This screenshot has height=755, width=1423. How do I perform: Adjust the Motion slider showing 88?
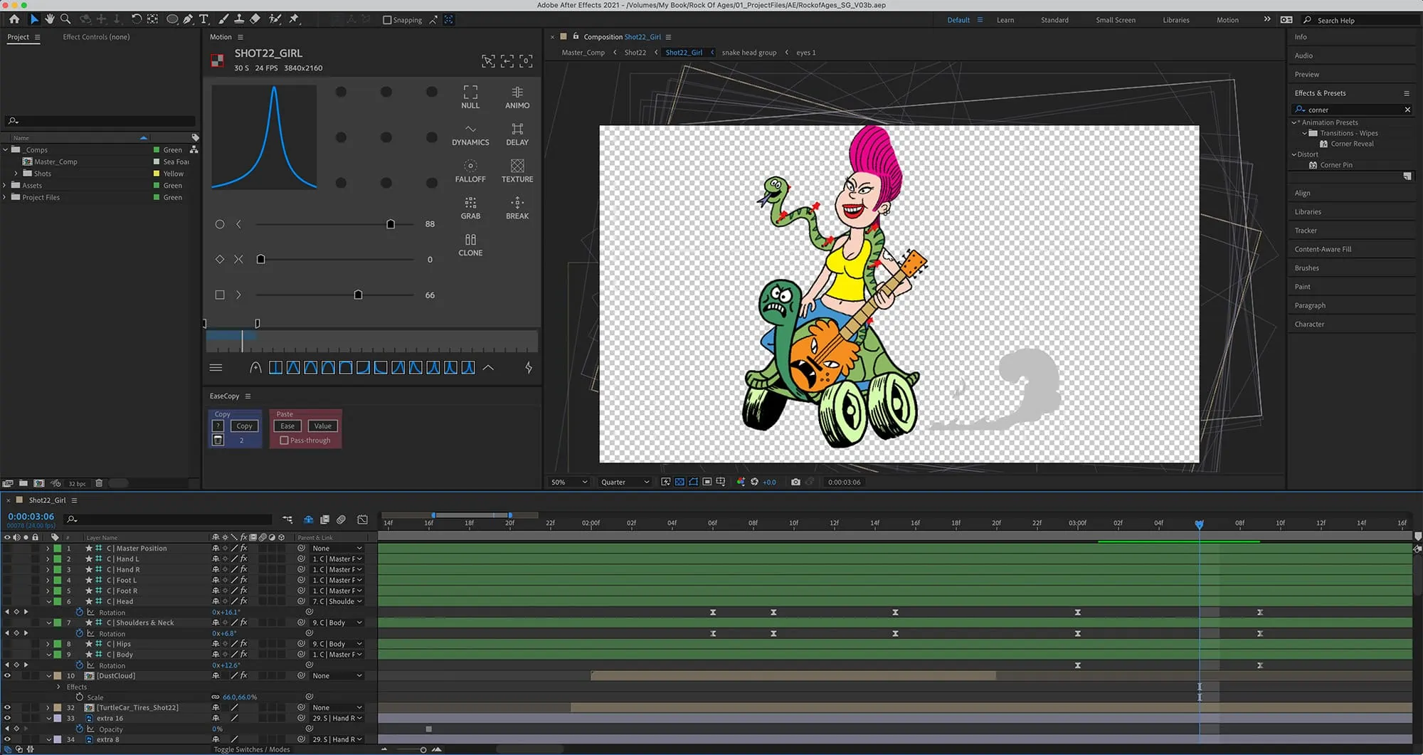[x=390, y=224]
